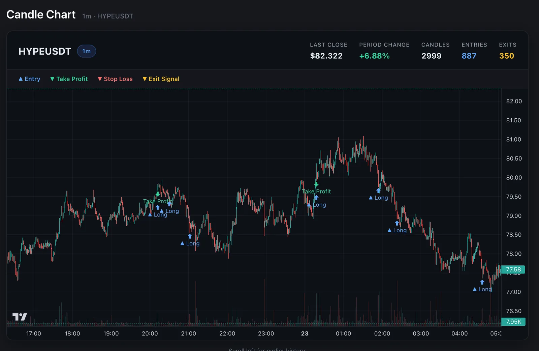
Task: Click the blue Entry legend item
Action: [x=29, y=79]
